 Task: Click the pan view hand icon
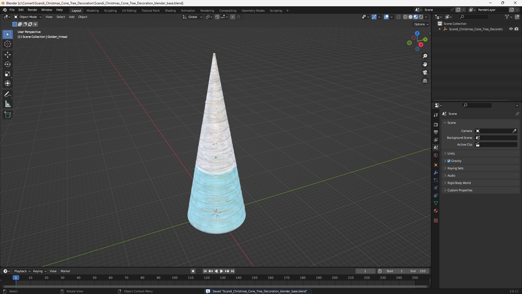click(425, 64)
